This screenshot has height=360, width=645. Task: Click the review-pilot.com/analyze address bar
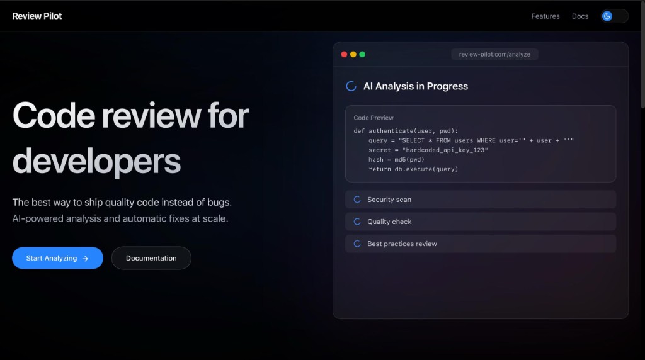point(494,54)
